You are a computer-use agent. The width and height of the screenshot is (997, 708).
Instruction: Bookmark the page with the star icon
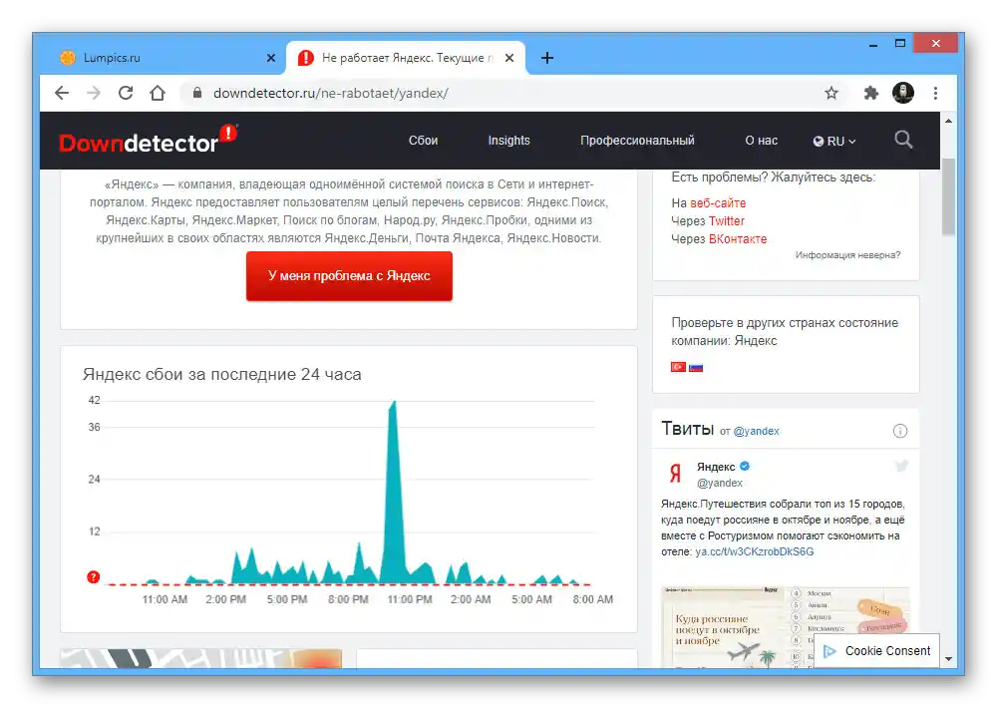[x=831, y=92]
